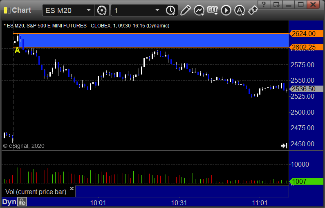Click the 2525.00 price axis label

(x=303, y=96)
